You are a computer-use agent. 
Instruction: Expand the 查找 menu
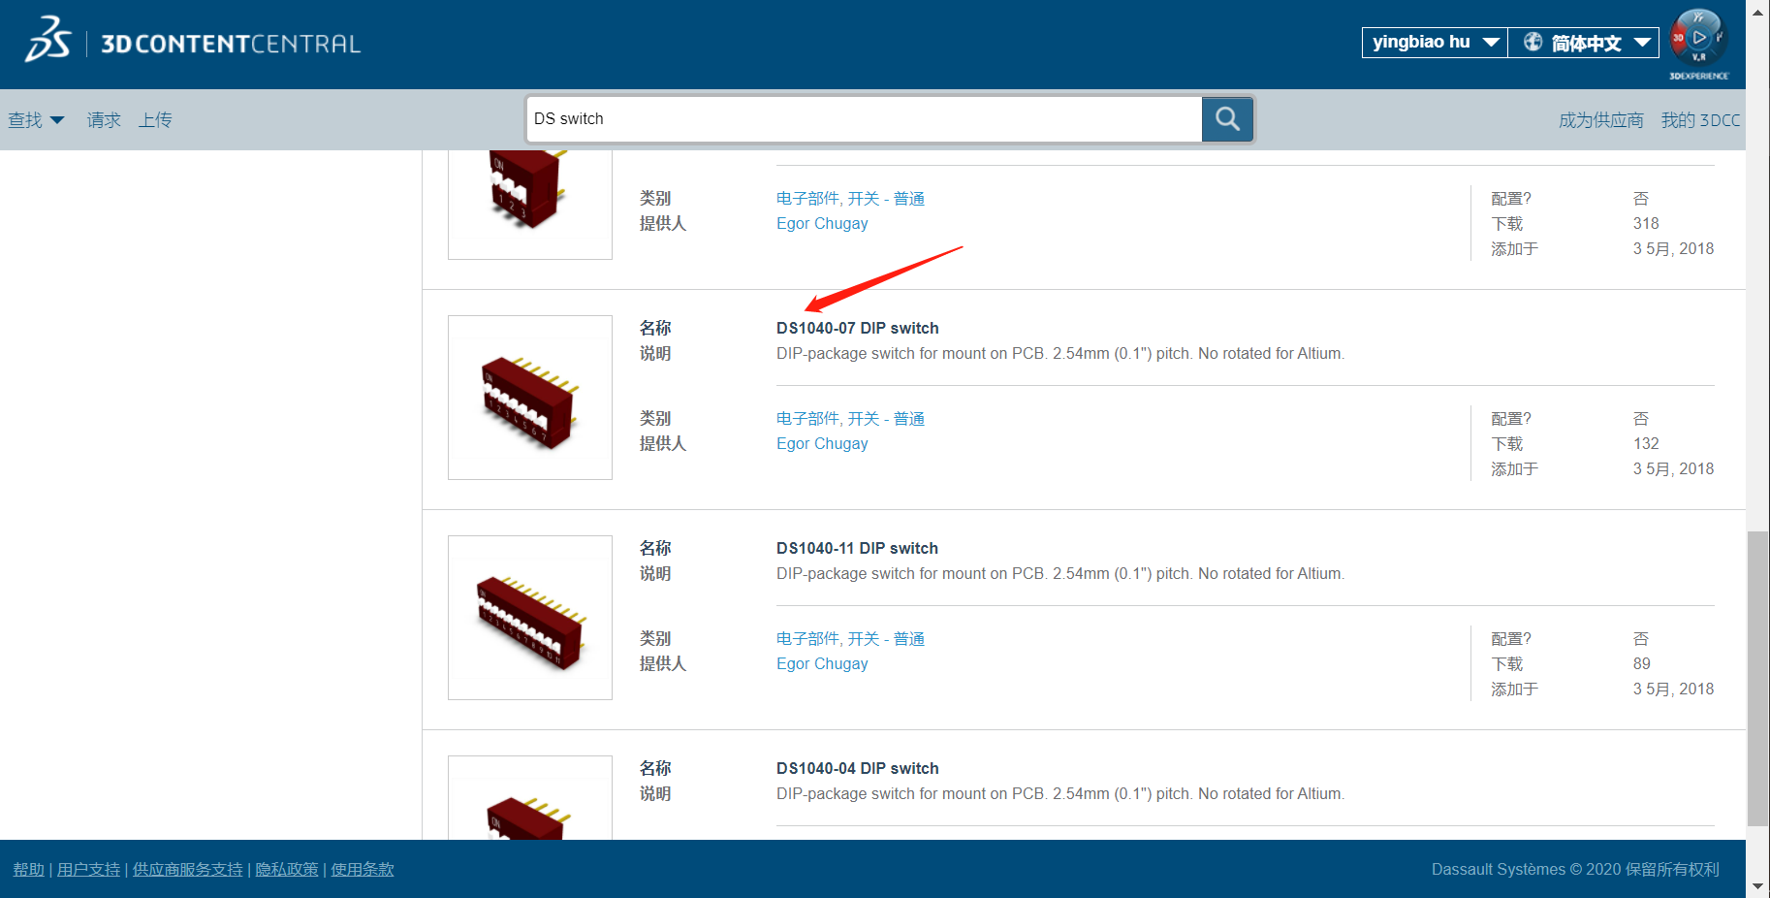[x=36, y=120]
